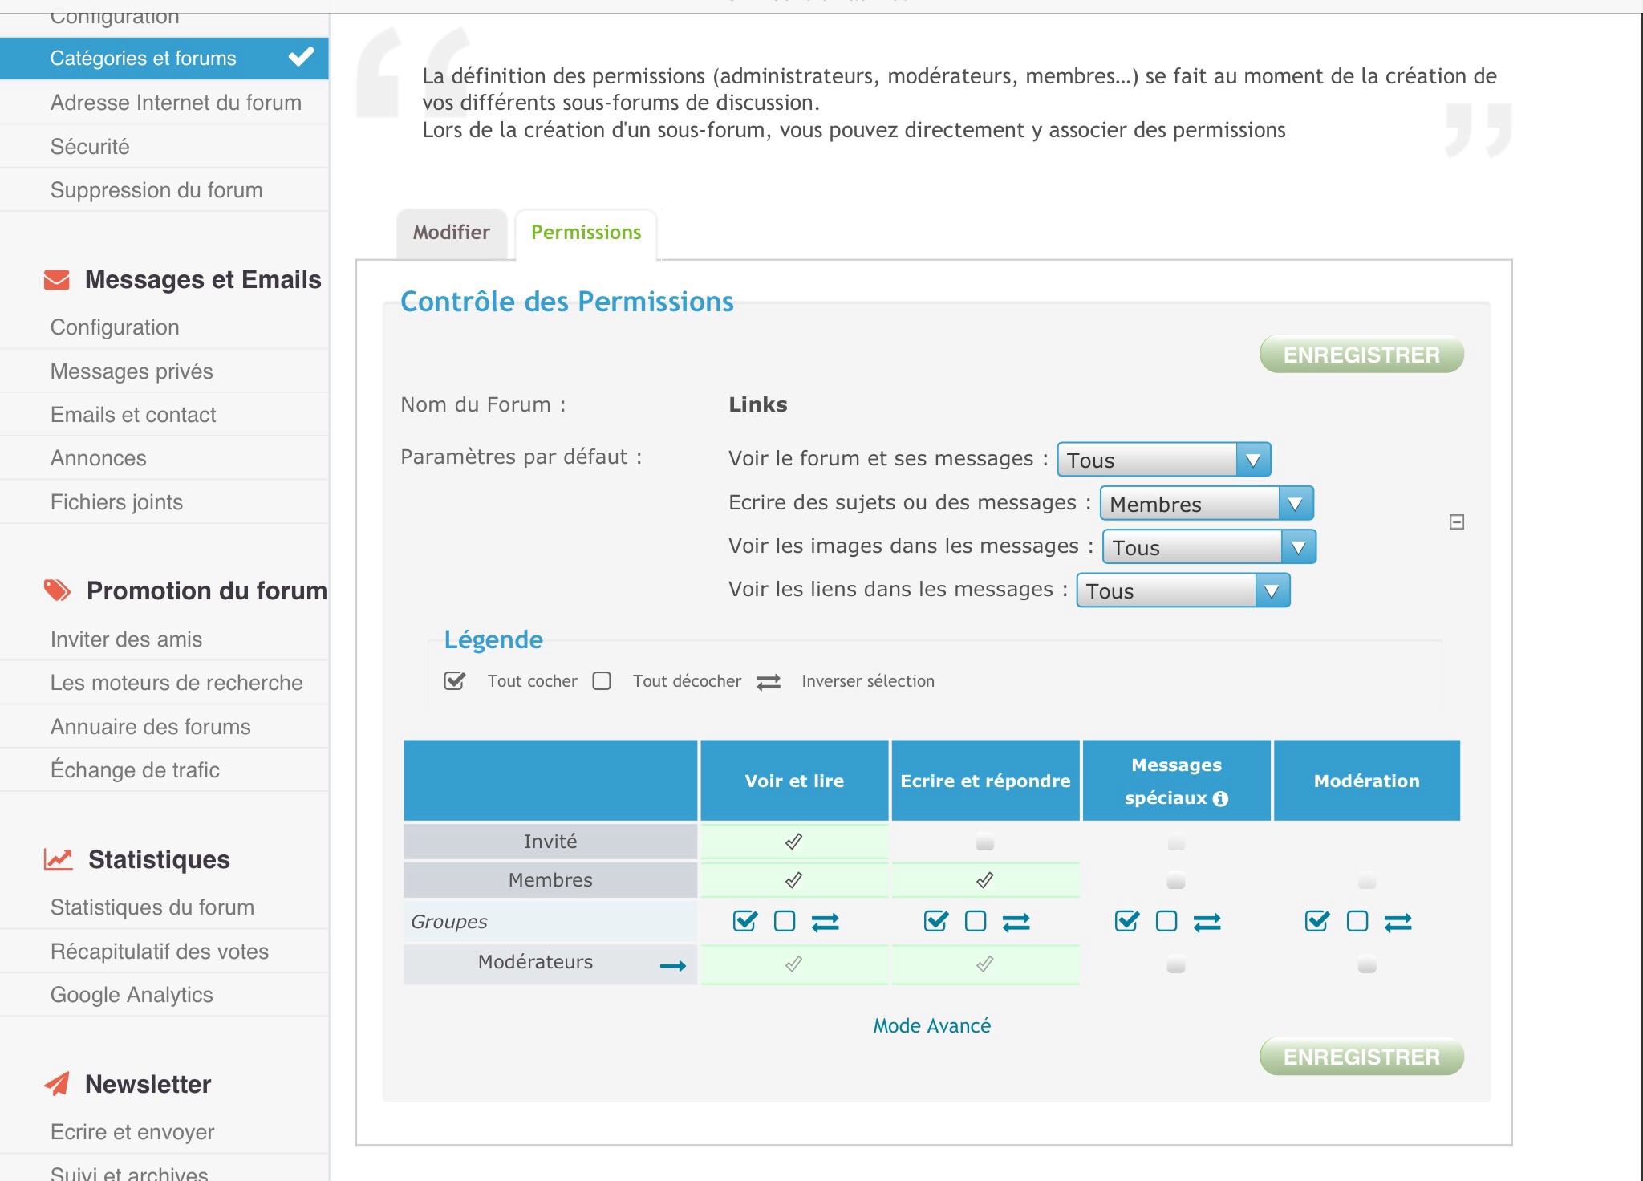
Task: Click the top ENREGISTRER button
Action: [x=1361, y=355]
